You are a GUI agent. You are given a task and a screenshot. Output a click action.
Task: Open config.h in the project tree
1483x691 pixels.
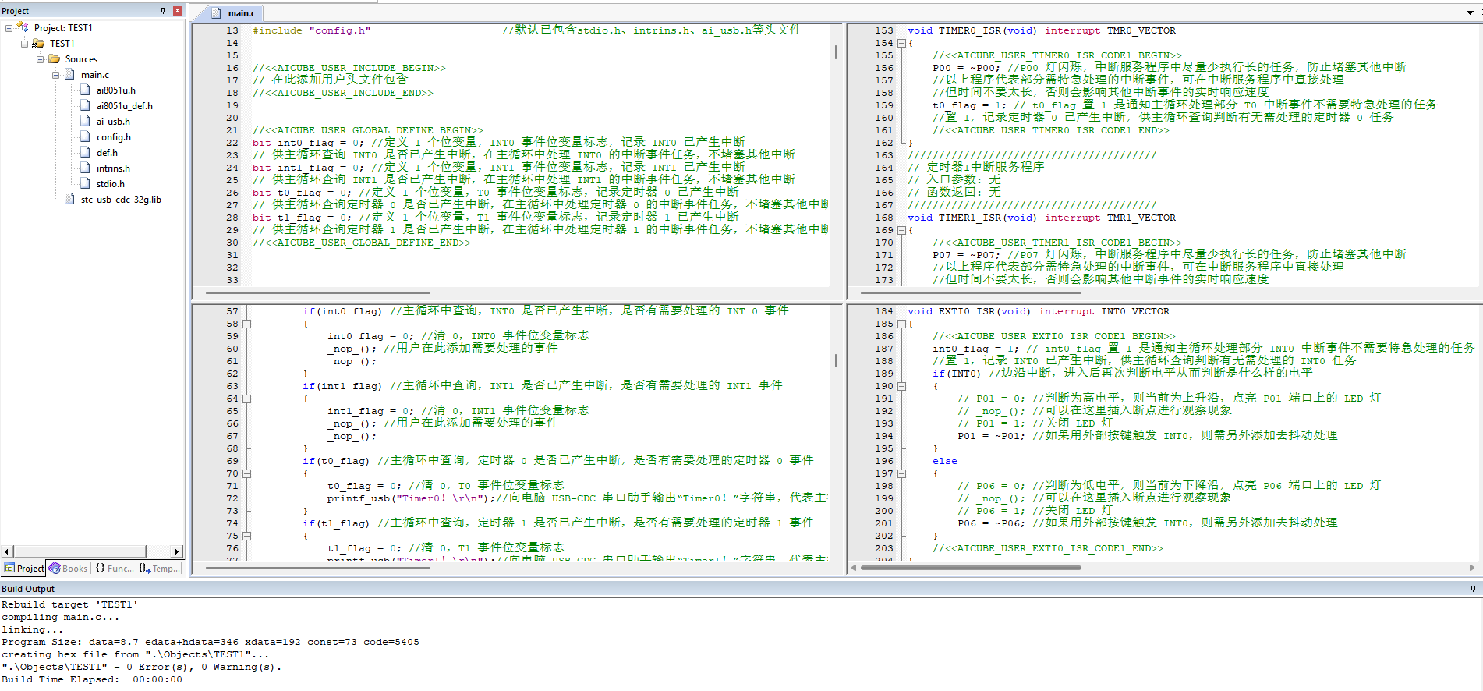click(x=114, y=137)
